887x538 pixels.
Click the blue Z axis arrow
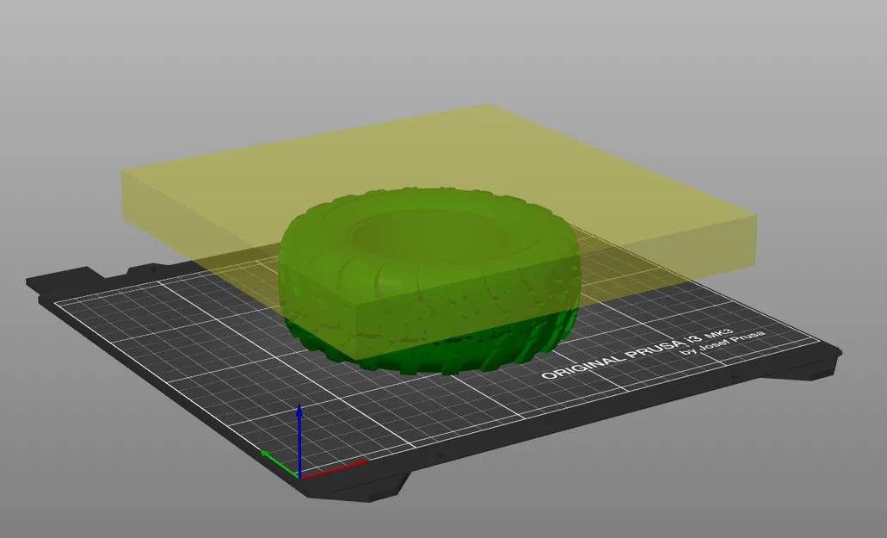[x=299, y=438]
